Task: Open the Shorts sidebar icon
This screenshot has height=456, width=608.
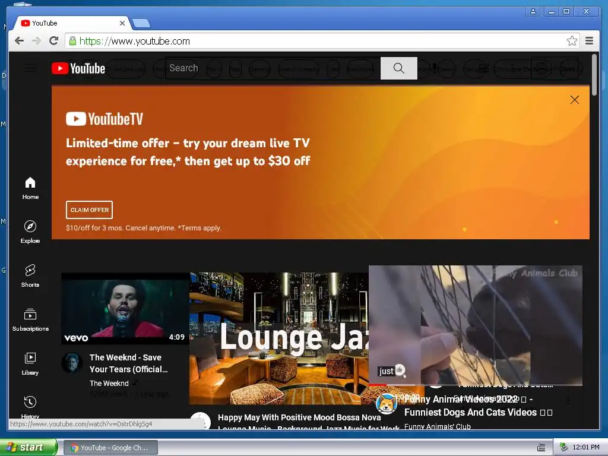Action: point(30,270)
